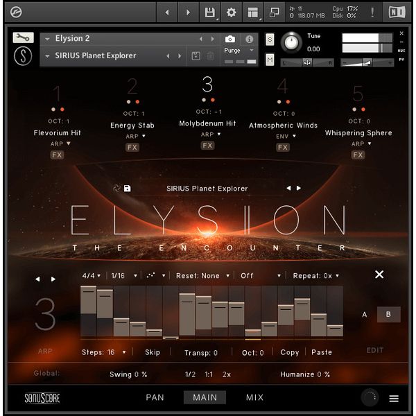The width and height of the screenshot is (416, 416).
Task: Switch to the MIX tab
Action: [254, 397]
